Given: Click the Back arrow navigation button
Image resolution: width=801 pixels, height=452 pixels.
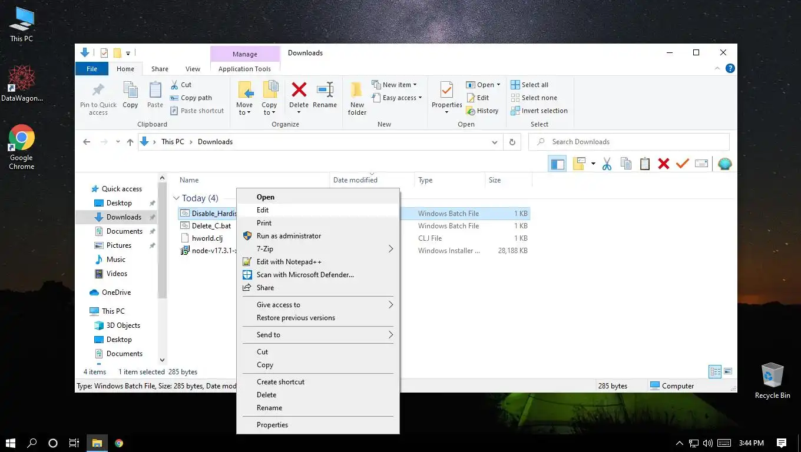Looking at the screenshot, I should (x=87, y=142).
